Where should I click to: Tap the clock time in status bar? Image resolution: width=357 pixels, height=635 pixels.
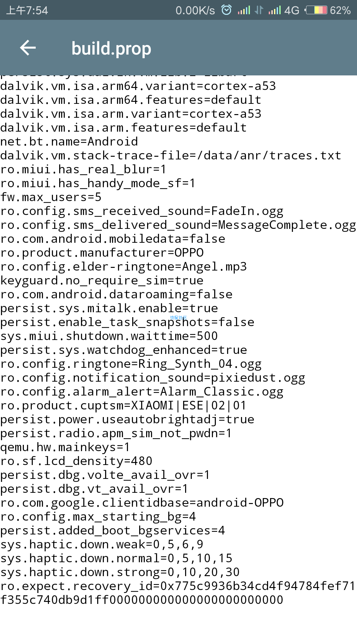click(x=27, y=10)
